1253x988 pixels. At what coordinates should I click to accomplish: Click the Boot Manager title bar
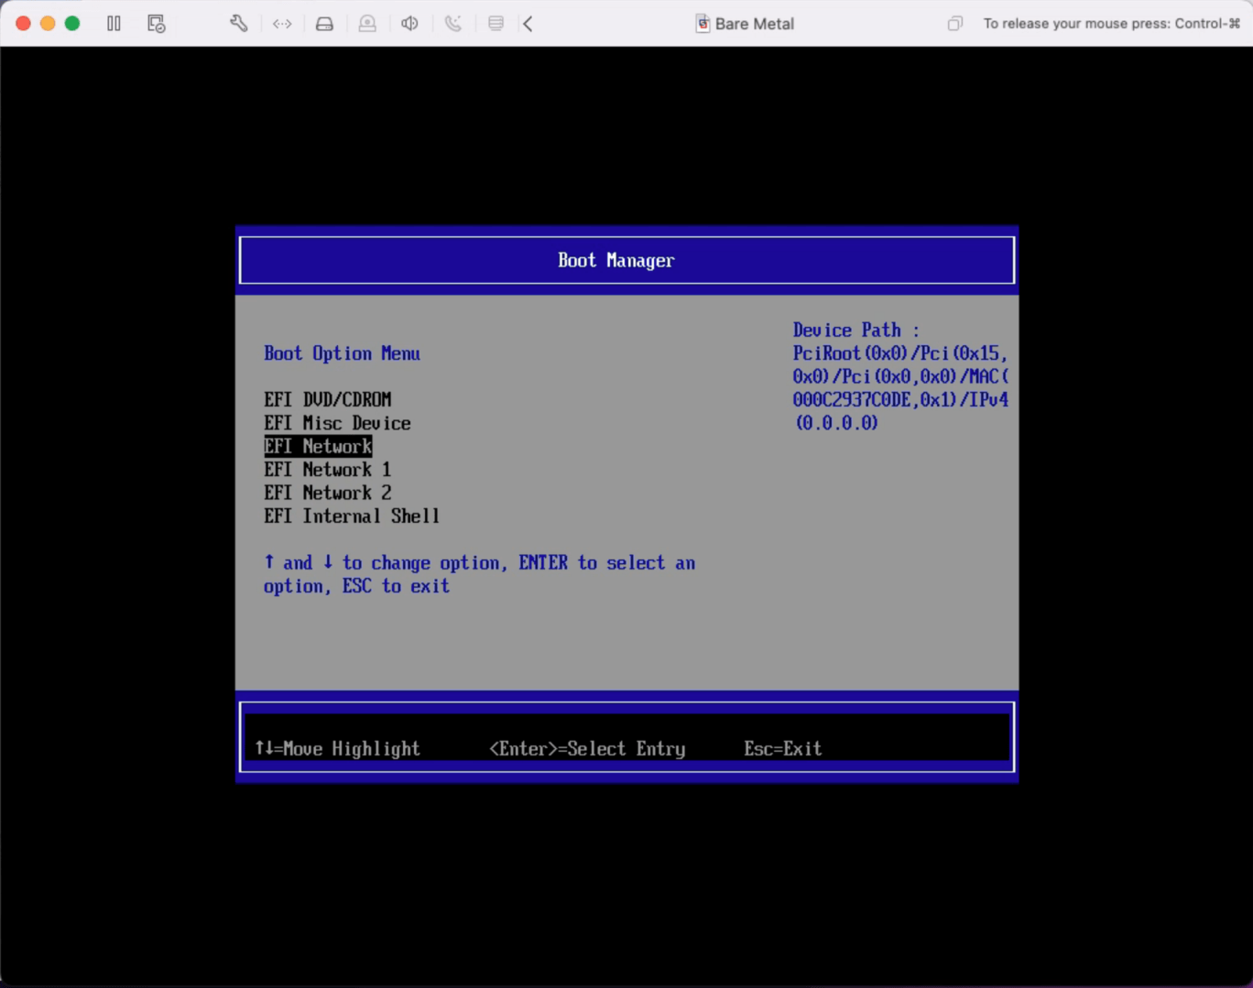(626, 261)
